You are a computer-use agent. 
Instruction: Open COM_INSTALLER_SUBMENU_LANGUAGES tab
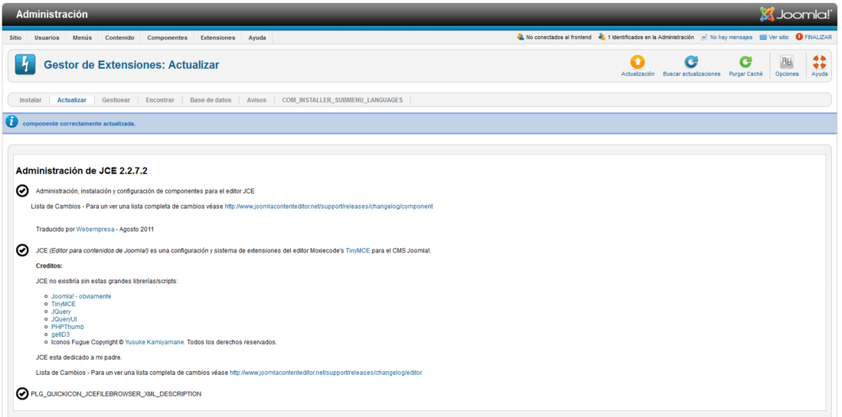point(342,99)
